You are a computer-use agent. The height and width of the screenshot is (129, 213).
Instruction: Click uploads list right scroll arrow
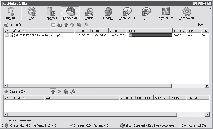[207, 115]
